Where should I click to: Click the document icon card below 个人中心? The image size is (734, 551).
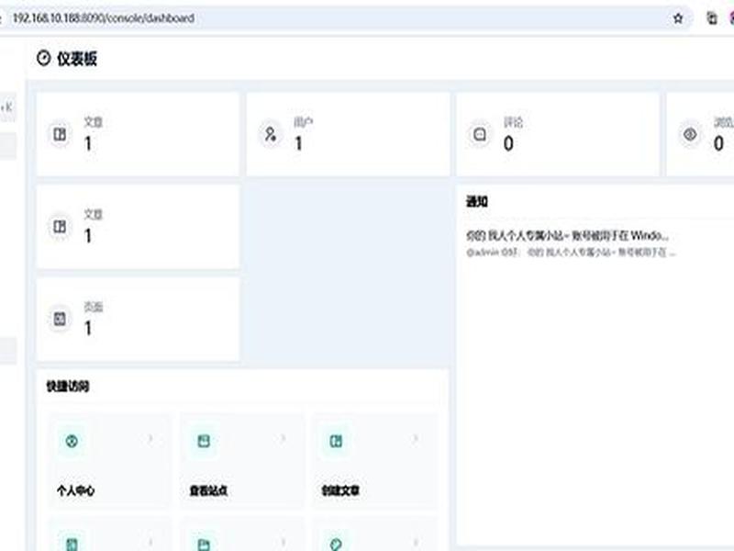coord(109,534)
